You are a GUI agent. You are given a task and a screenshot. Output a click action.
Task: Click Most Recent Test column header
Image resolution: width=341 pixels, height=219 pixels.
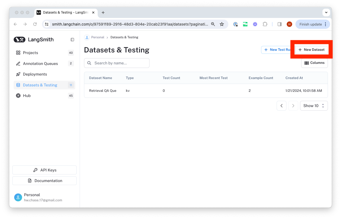point(214,78)
